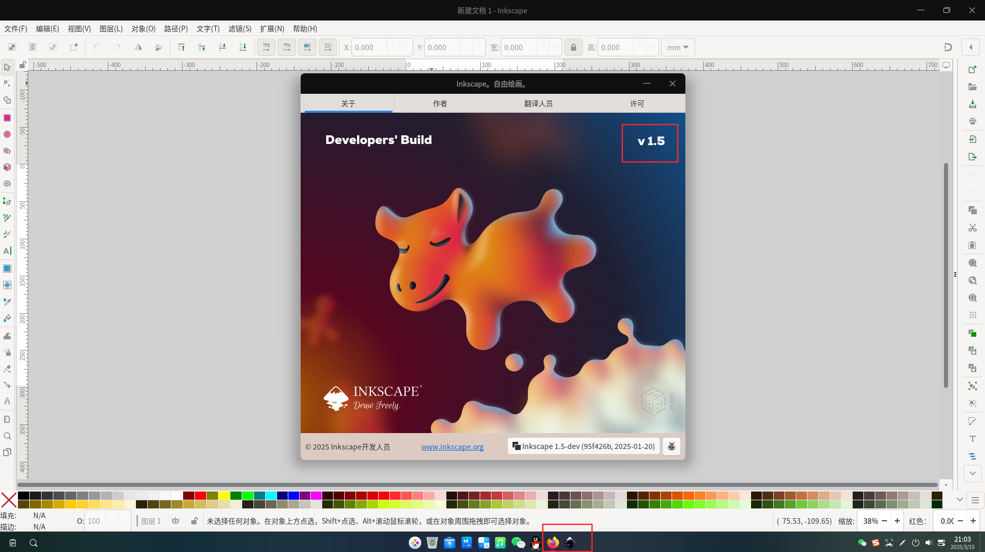This screenshot has width=985, height=552.
Task: Click the Firefox taskbar icon
Action: tap(553, 542)
